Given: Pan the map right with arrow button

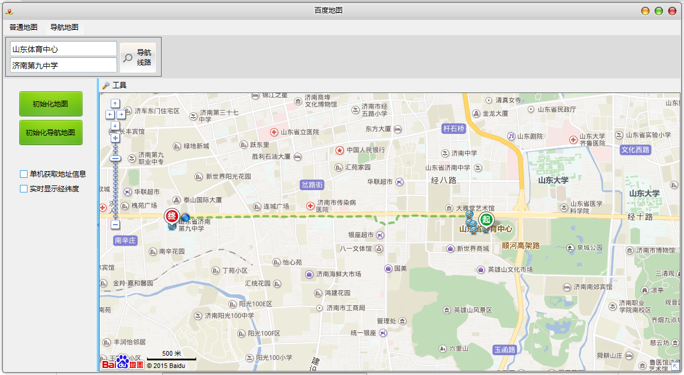Looking at the screenshot, I should pyautogui.click(x=121, y=115).
